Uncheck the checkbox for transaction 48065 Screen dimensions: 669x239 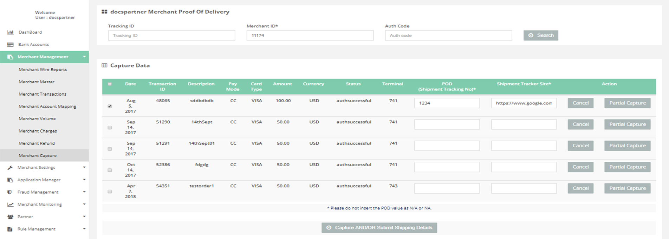pyautogui.click(x=110, y=106)
